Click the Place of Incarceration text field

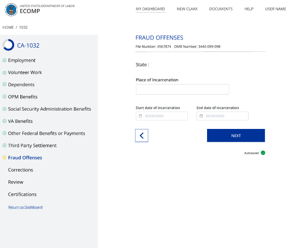click(x=182, y=89)
